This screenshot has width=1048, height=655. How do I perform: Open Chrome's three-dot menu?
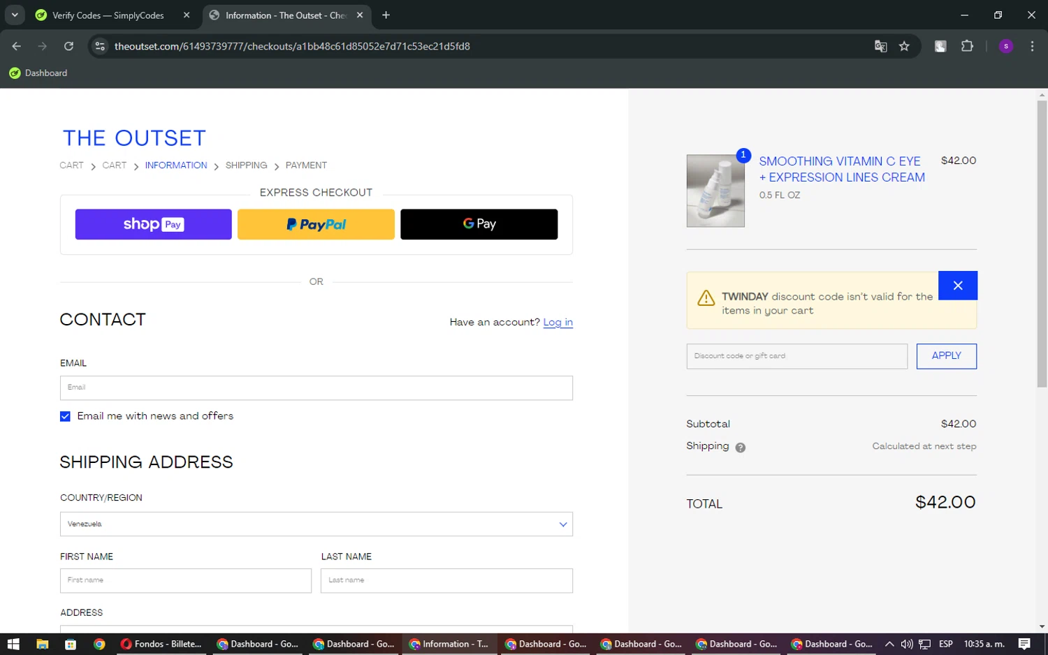[x=1032, y=46]
